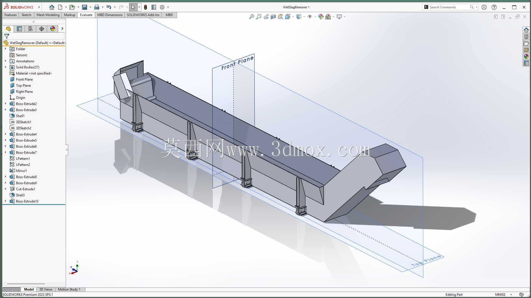Expand the Boss-Extrude10 feature
Viewport: 531px width, 298px height.
[x=6, y=201]
